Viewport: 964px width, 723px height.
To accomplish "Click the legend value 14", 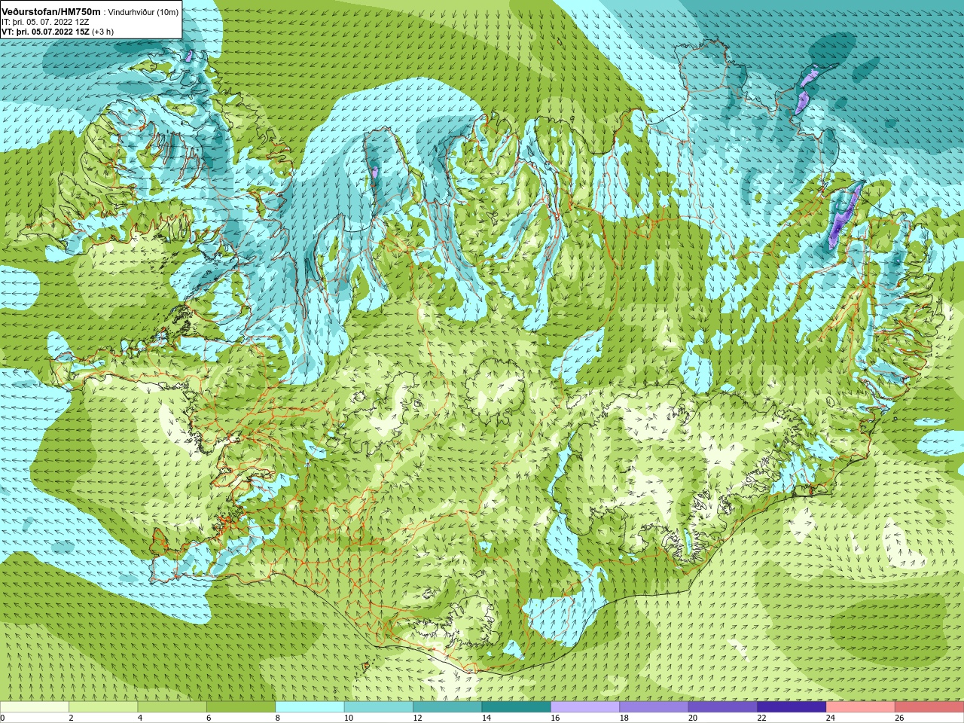I will (x=486, y=718).
